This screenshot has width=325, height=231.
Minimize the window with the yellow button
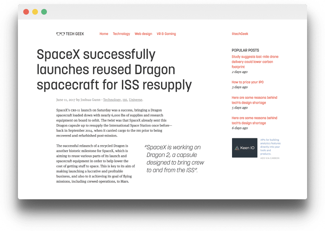pyautogui.click(x=35, y=12)
